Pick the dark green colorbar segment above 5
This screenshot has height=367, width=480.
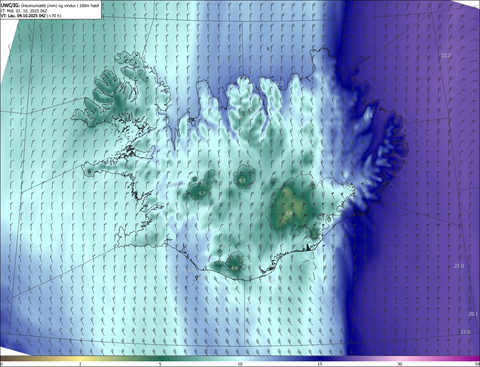(x=160, y=358)
